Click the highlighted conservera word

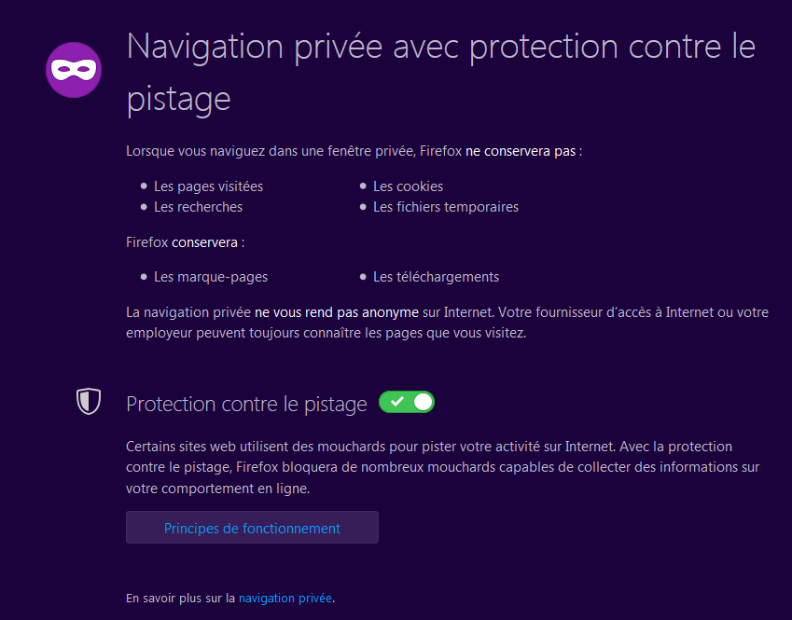pyautogui.click(x=204, y=242)
